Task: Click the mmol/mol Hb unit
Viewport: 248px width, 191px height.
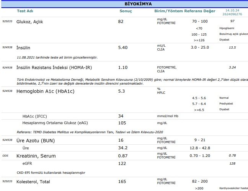Action: tap(168, 116)
